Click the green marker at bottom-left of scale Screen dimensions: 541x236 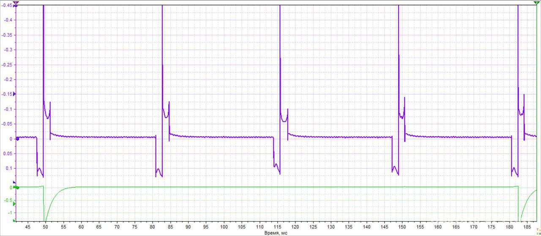(15, 220)
